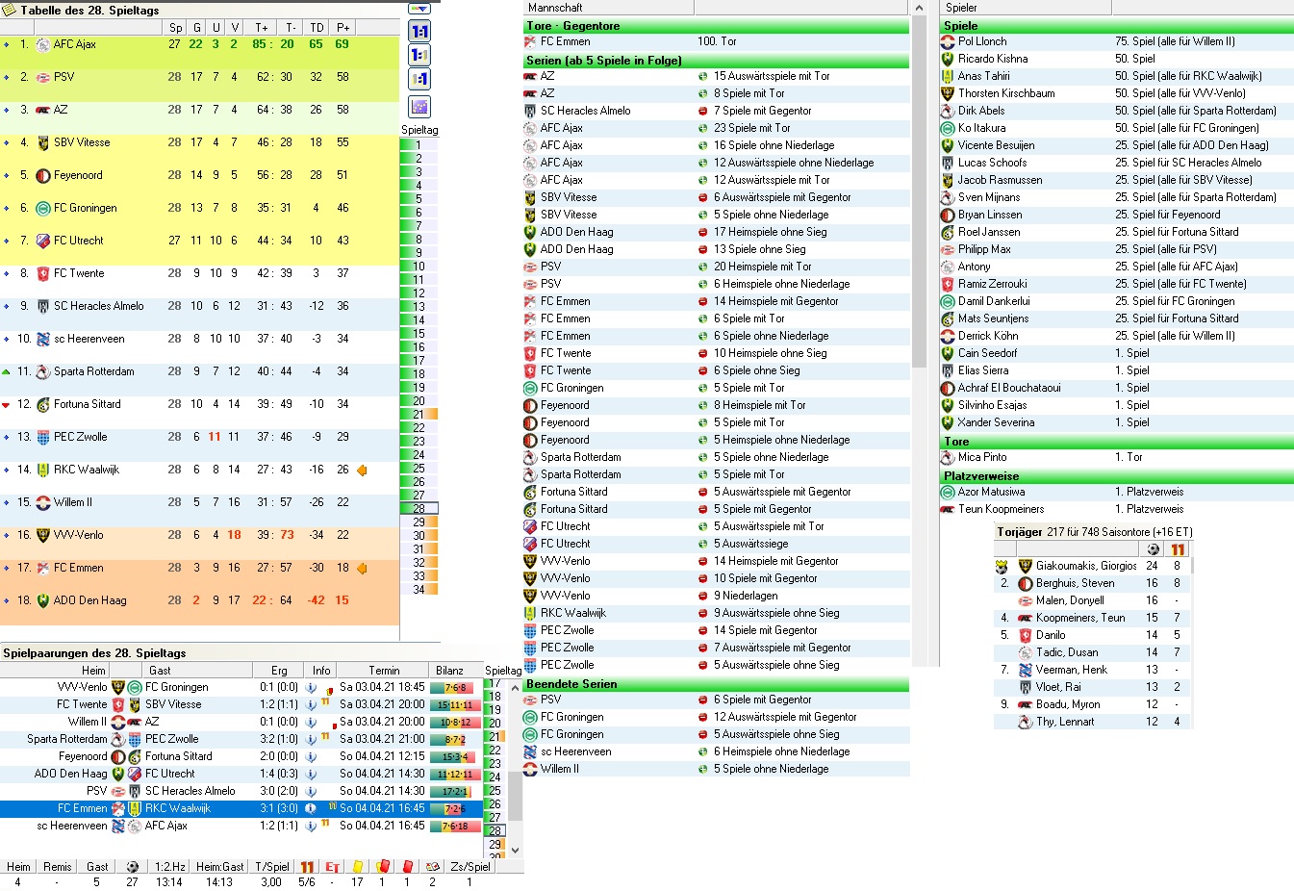Click the Mannschaft column header
Viewport: 1294px width, 891px height.
(x=611, y=8)
